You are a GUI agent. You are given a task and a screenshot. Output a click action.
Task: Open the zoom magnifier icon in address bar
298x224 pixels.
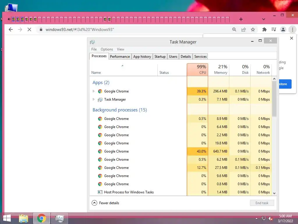click(x=234, y=29)
